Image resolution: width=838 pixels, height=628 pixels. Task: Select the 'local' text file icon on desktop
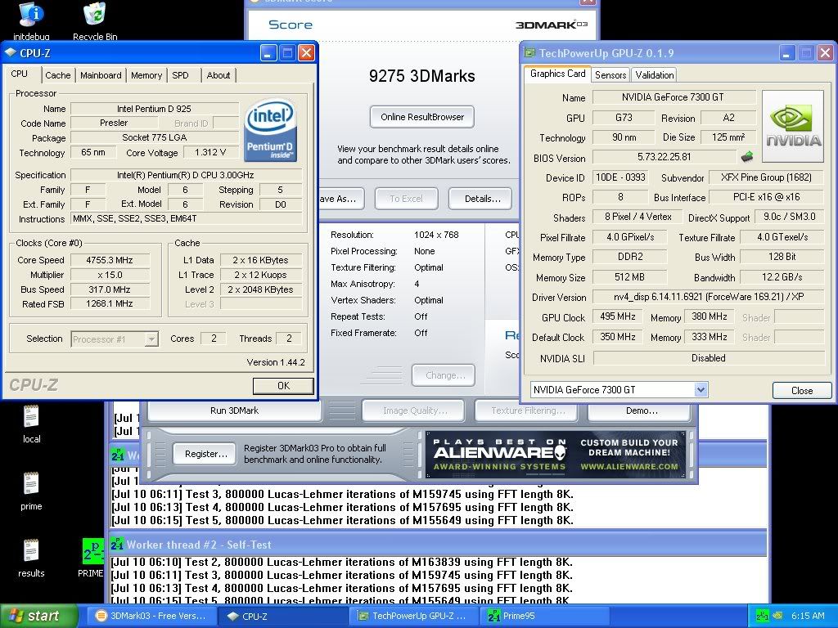tap(31, 424)
